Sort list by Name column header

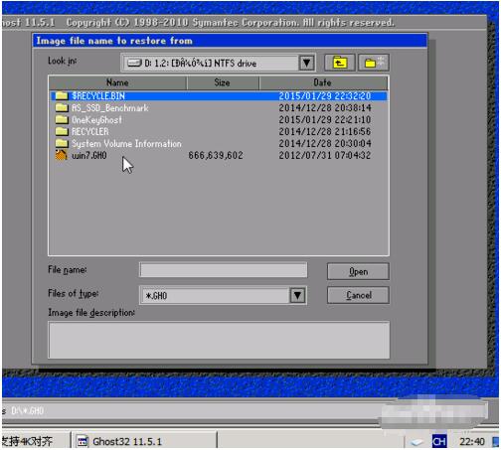coord(117,82)
